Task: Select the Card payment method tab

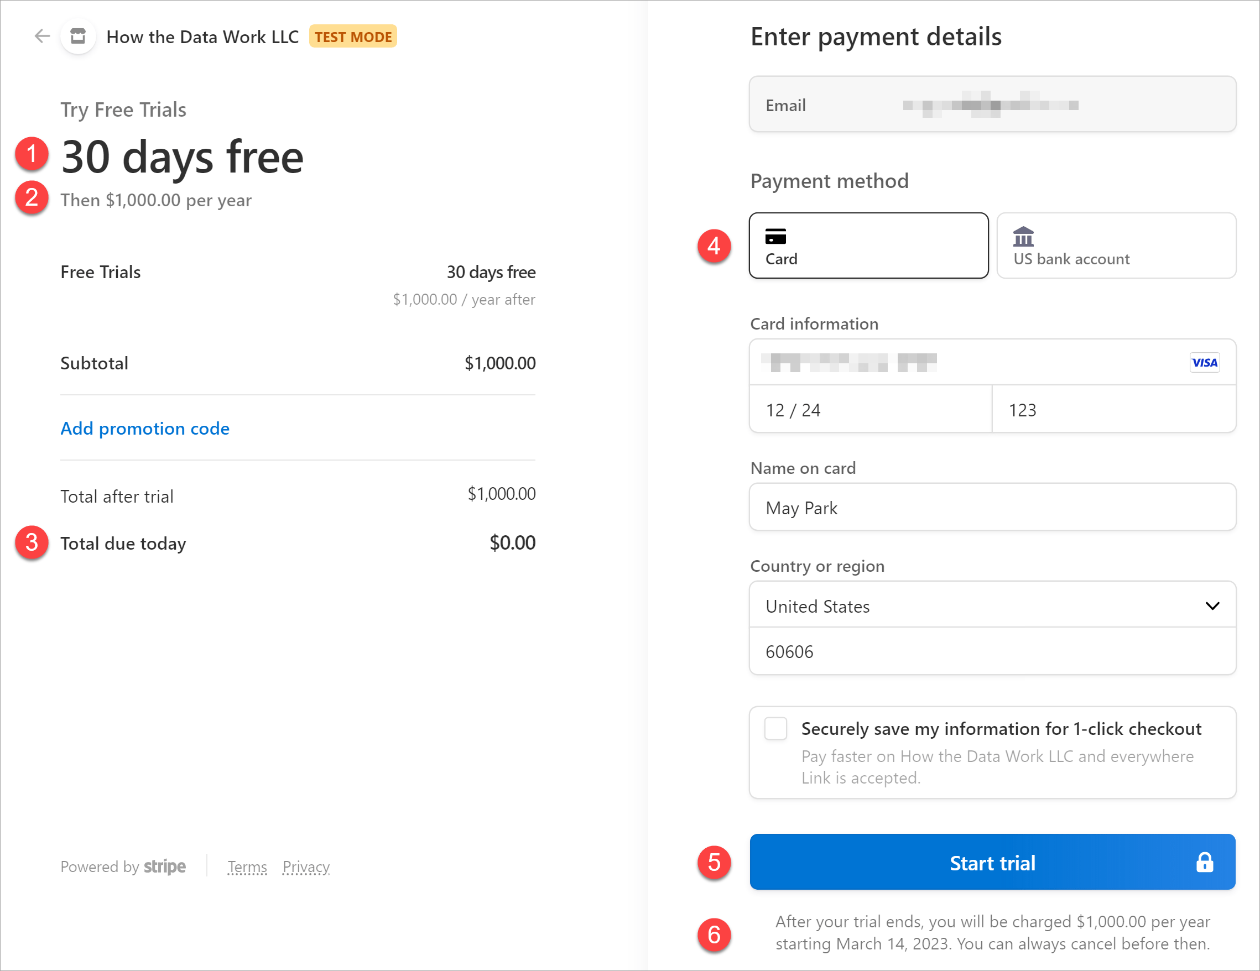Action: point(868,246)
